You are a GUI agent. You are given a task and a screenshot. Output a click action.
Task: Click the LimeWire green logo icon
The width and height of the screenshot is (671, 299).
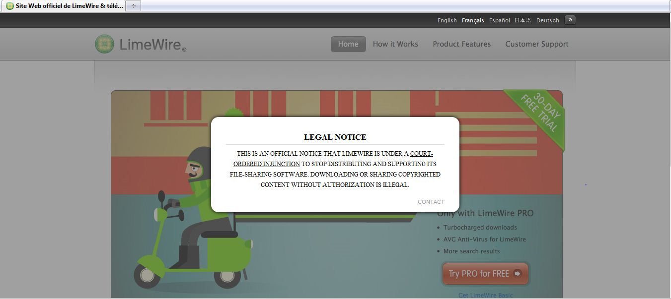(104, 44)
